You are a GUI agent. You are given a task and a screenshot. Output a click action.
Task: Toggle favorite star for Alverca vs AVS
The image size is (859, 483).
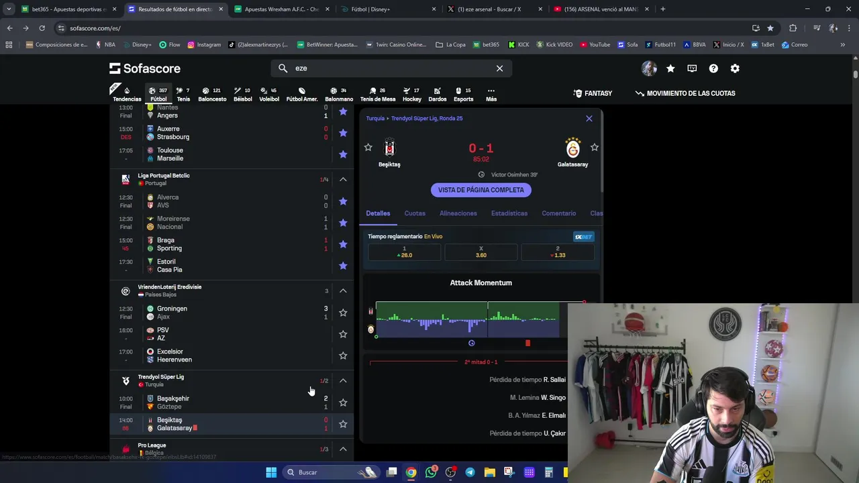(x=343, y=201)
